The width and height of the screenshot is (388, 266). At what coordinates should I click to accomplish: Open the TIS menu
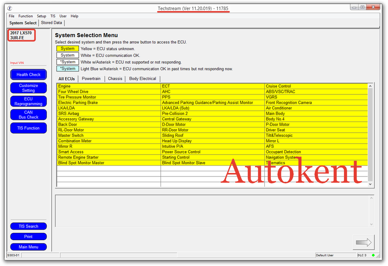pos(53,16)
